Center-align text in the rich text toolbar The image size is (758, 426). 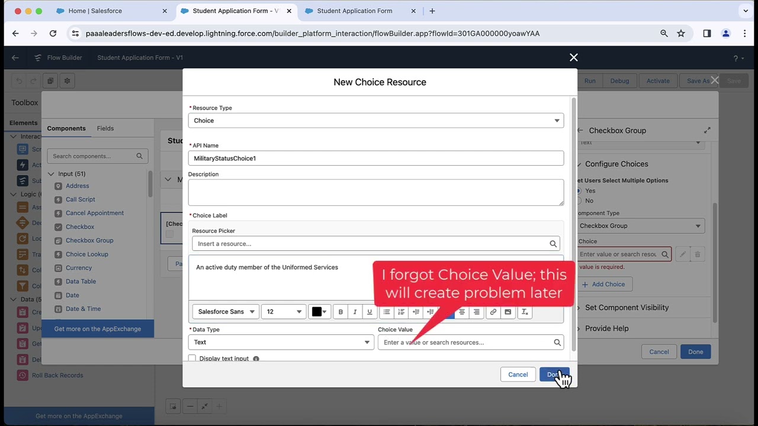point(462,312)
